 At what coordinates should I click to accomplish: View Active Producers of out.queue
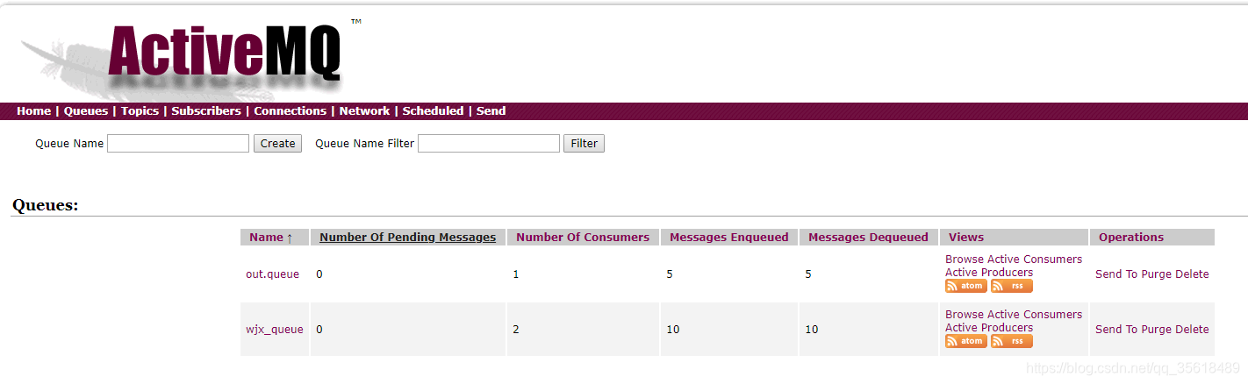(x=989, y=273)
